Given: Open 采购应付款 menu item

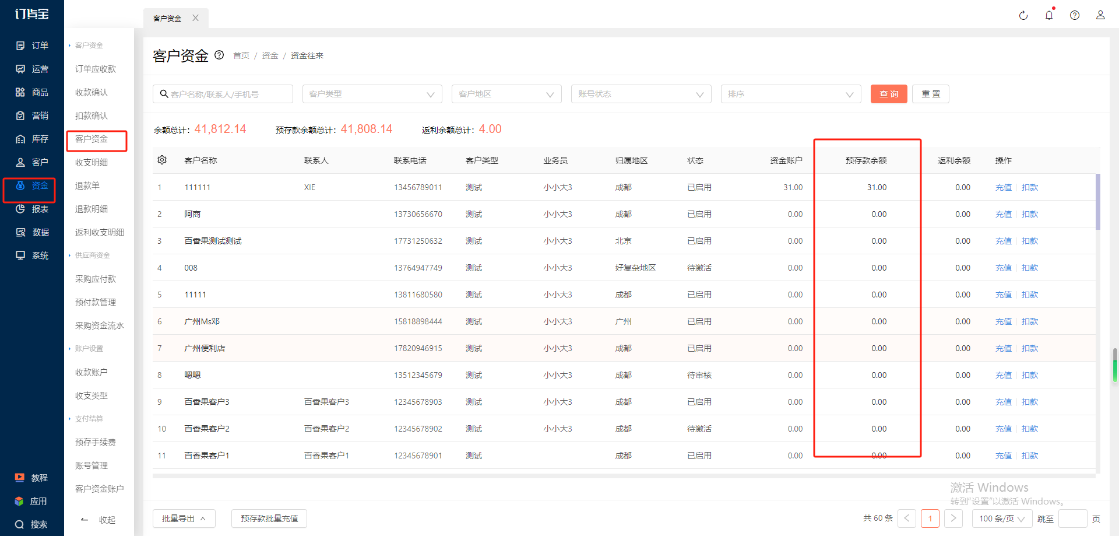Looking at the screenshot, I should tap(96, 279).
